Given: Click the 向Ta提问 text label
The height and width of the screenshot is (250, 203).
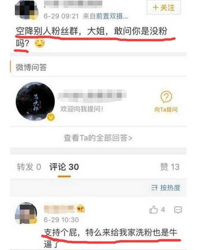Looking at the screenshot, I should pyautogui.click(x=166, y=110).
